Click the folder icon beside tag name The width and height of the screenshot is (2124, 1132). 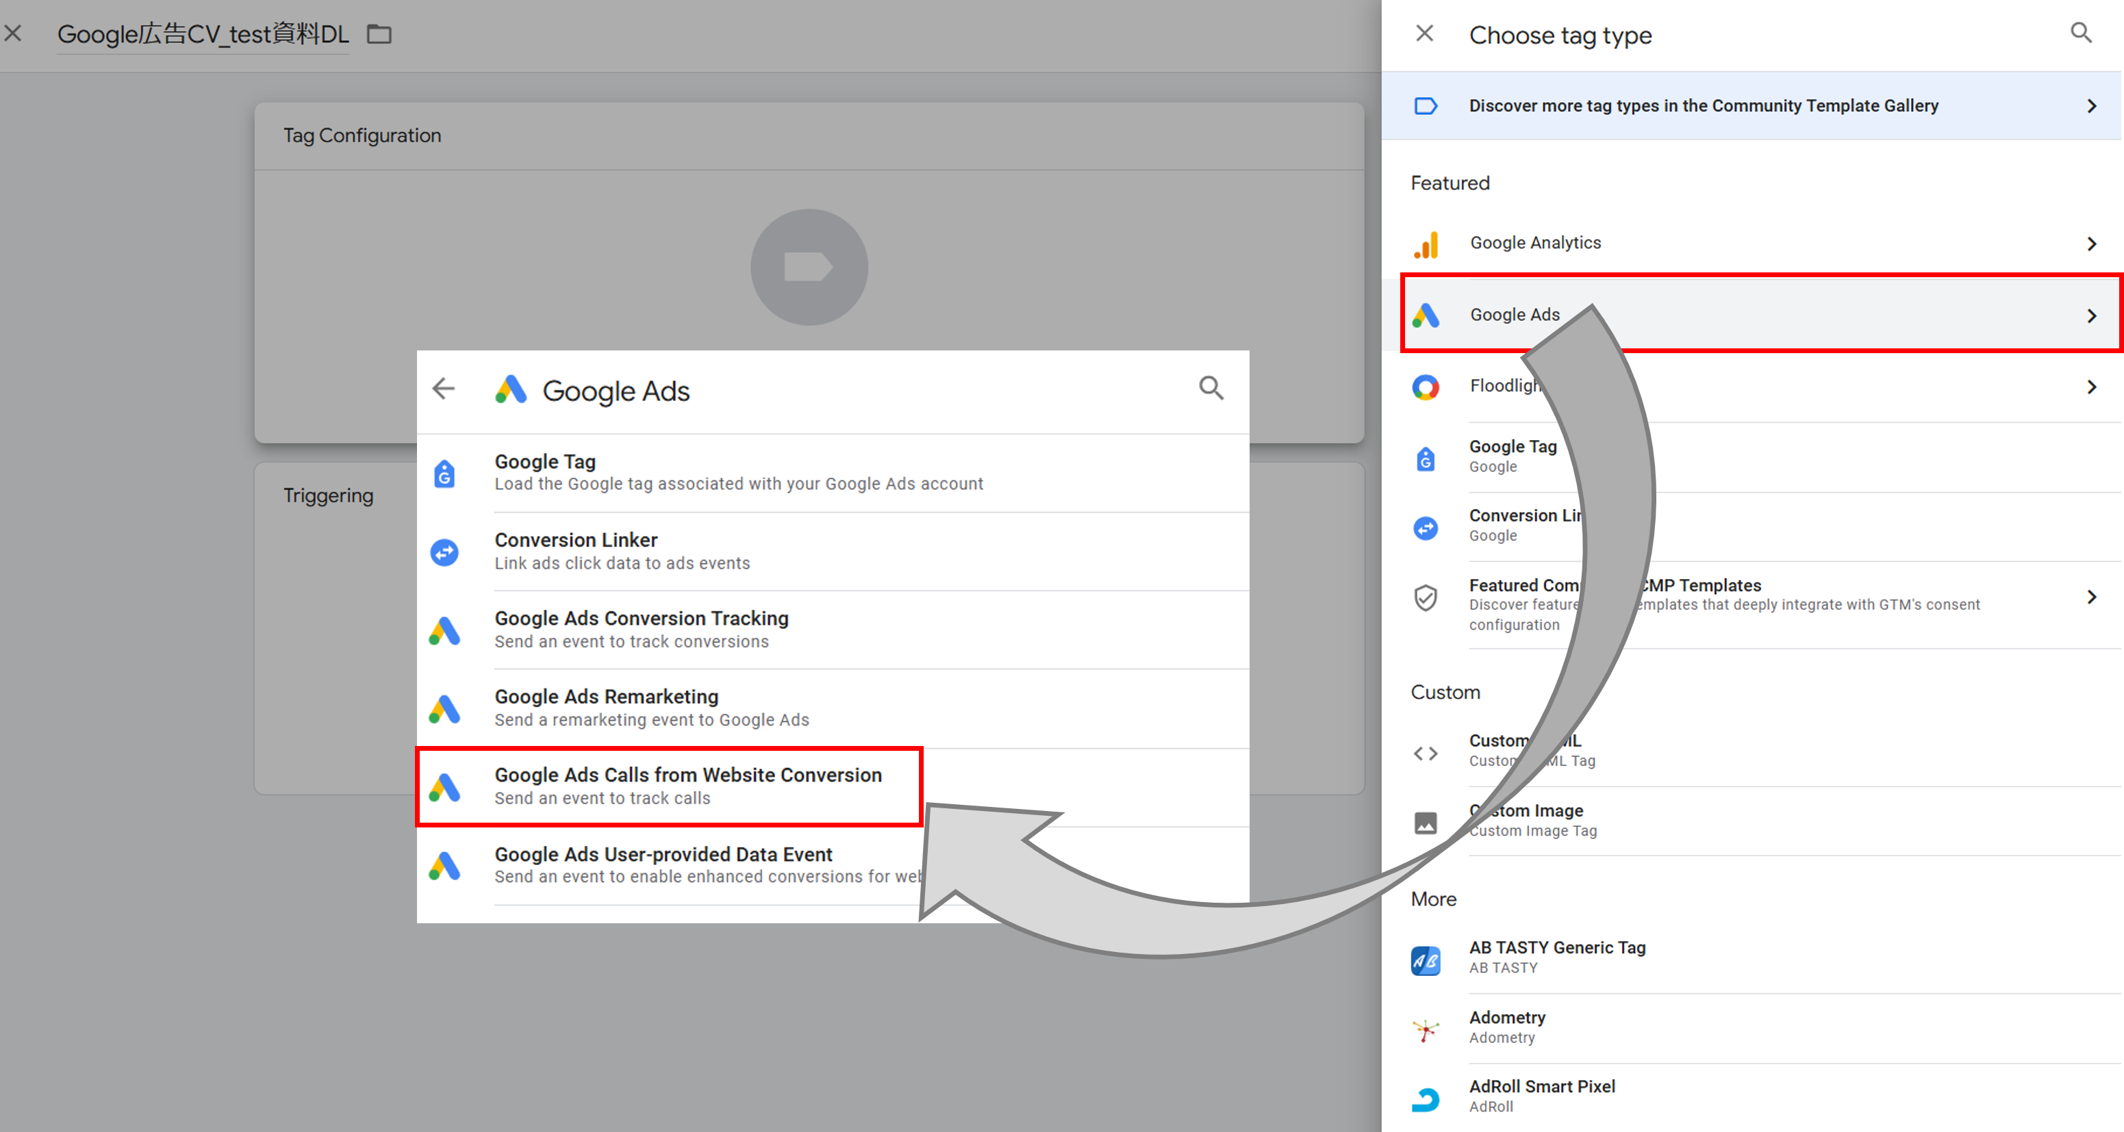(379, 34)
